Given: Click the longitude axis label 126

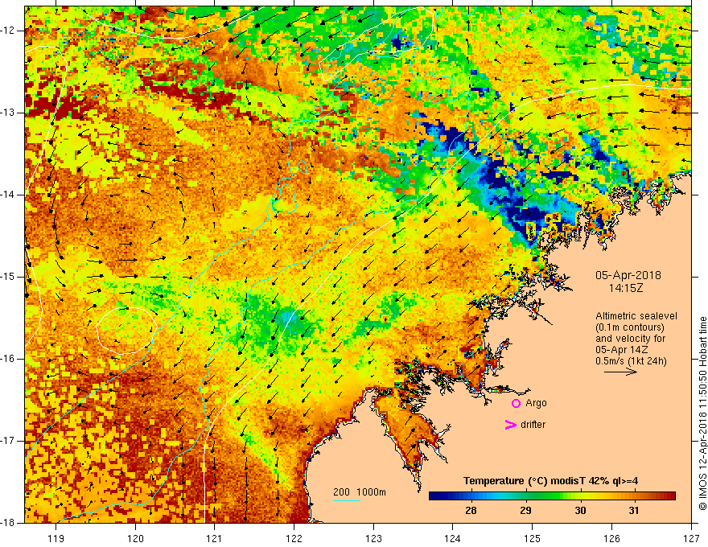Looking at the screenshot, I should click(611, 538).
